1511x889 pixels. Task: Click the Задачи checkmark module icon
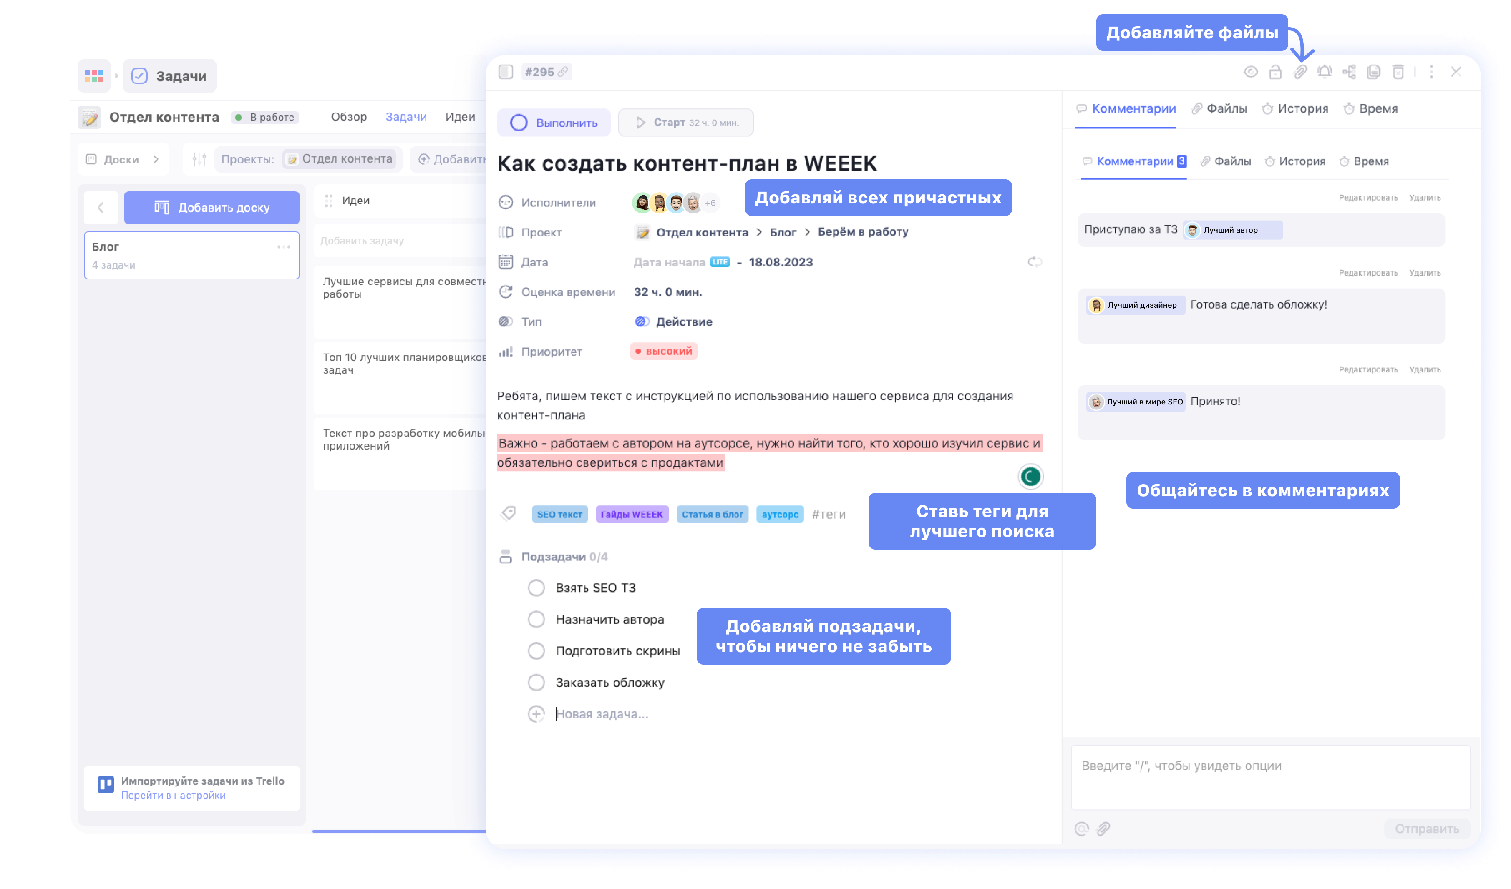coord(139,75)
